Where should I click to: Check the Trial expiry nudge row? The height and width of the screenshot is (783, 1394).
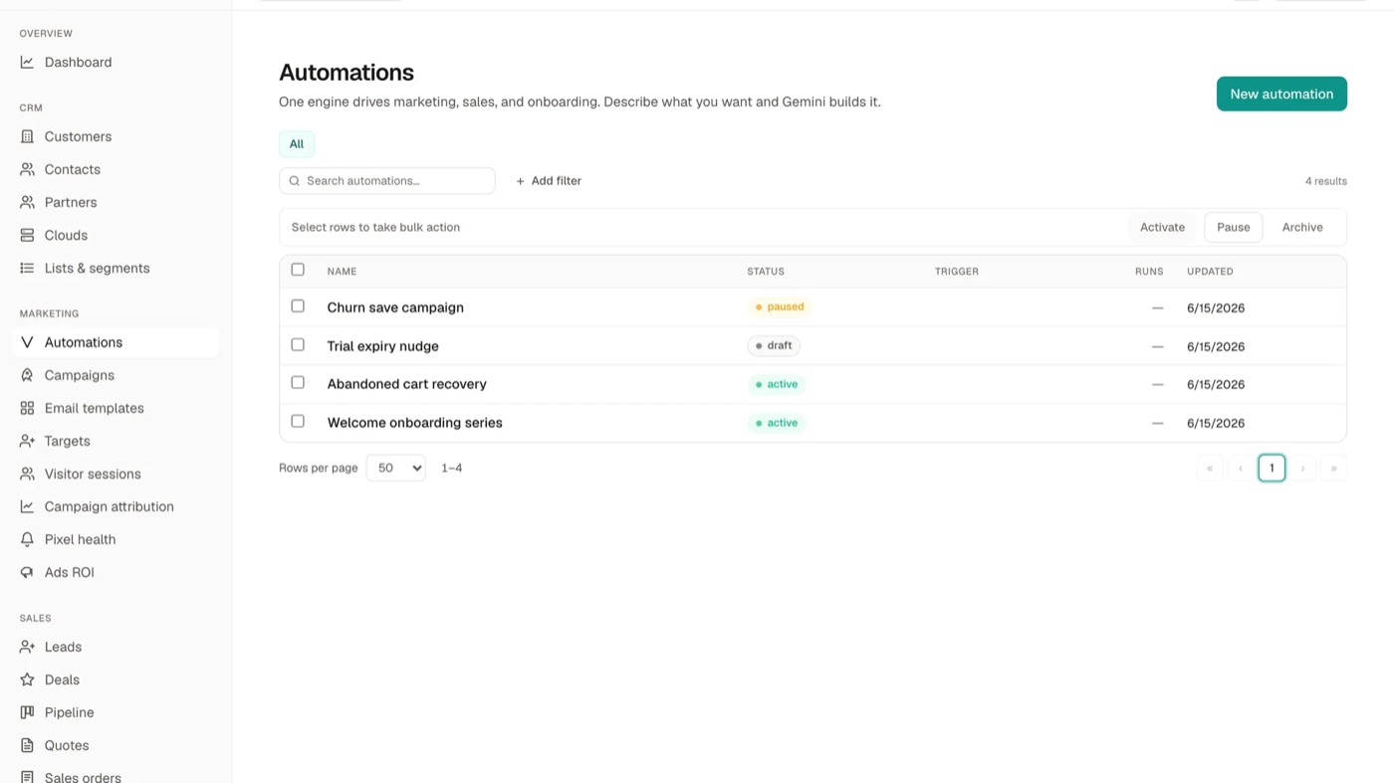298,345
